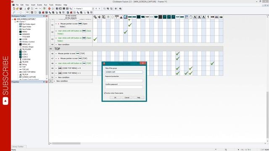Screen dimensions: 269x151
Task: Click the Library Toolbar tab at the bottom
Action: pos(19,147)
